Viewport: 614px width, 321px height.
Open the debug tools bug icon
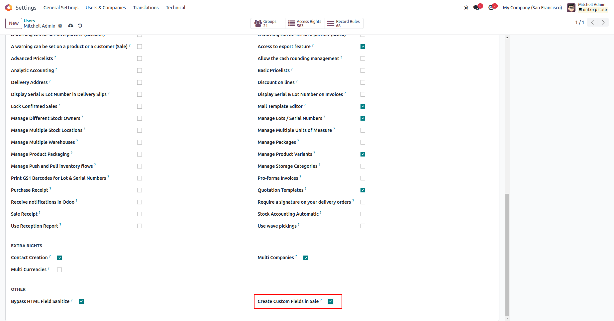point(466,8)
